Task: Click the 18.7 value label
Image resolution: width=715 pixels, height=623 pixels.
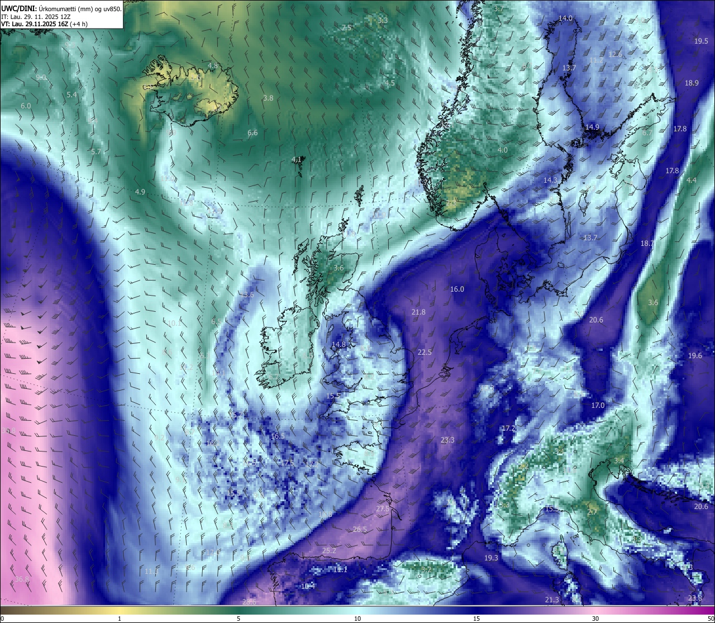Action: tap(647, 243)
